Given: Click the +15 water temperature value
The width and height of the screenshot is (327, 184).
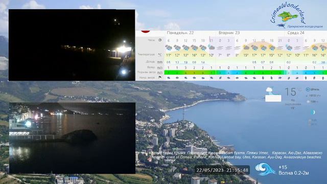Looking at the screenshot, I should [283, 167].
